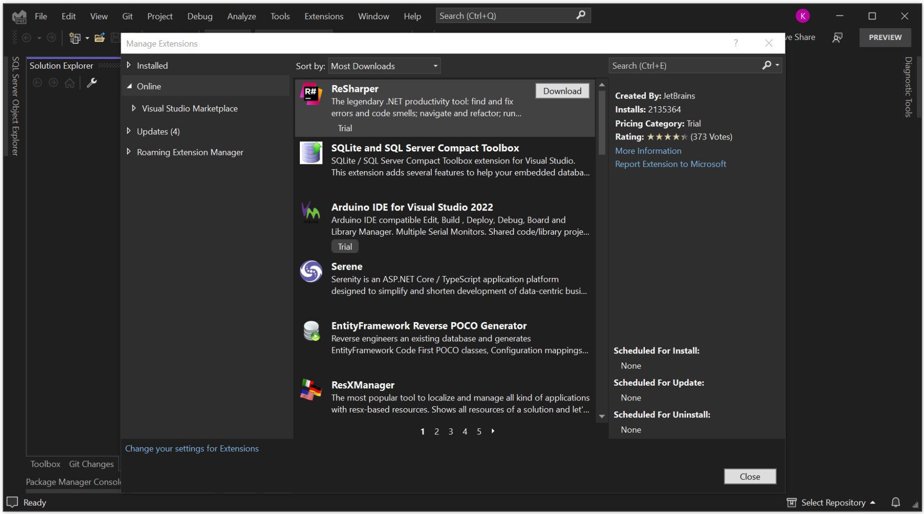Click the Serene extension icon
The image size is (924, 514).
click(311, 271)
